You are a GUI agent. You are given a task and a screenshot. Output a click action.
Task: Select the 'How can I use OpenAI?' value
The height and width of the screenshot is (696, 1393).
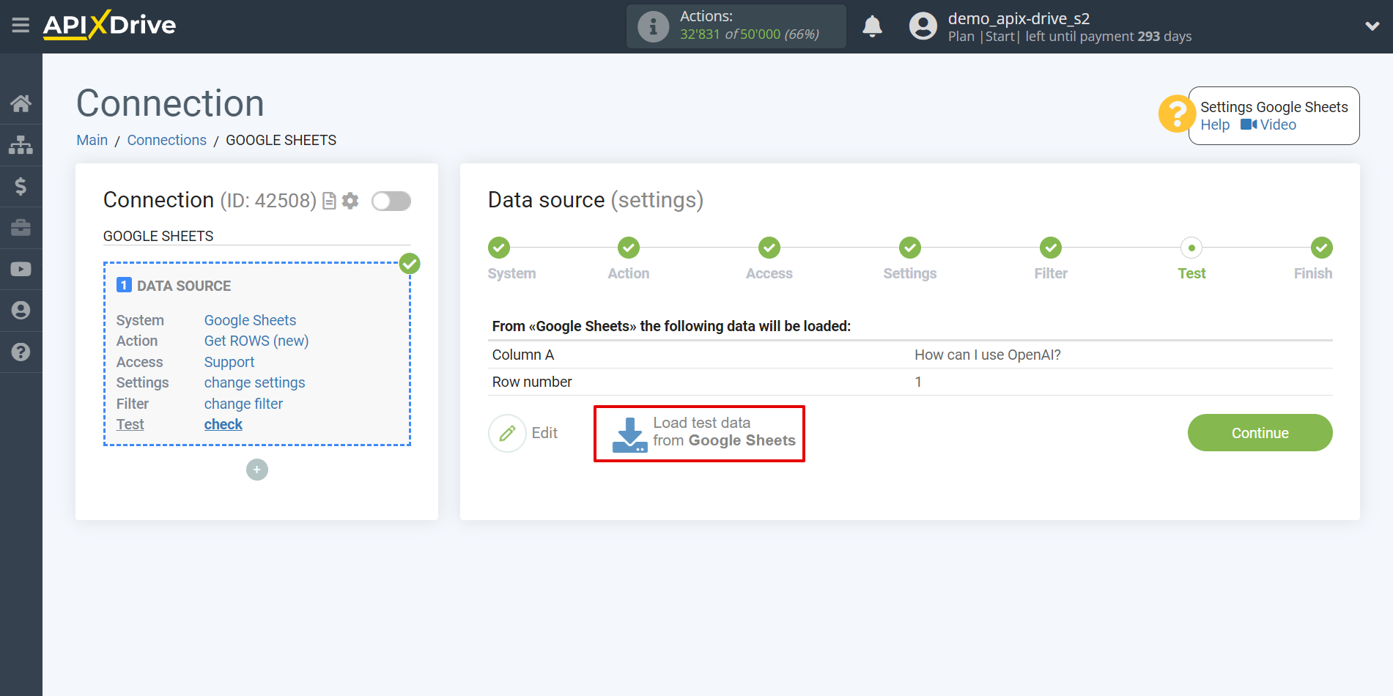pyautogui.click(x=988, y=355)
